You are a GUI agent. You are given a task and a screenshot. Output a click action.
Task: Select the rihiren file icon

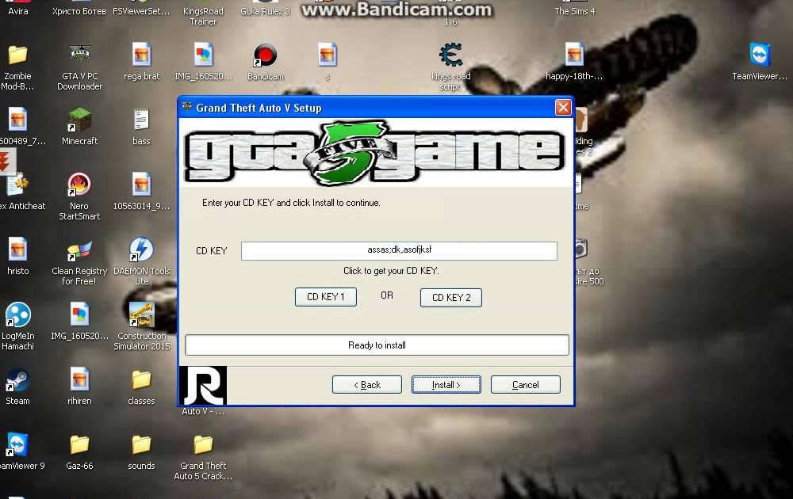(79, 380)
